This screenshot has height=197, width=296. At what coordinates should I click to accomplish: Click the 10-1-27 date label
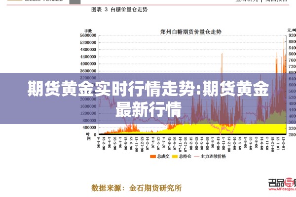[x=278, y=143]
